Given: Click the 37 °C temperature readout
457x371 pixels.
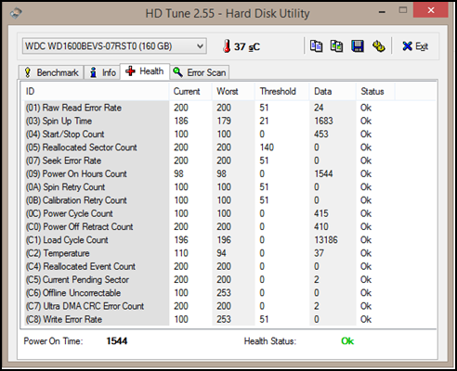Looking at the screenshot, I should point(247,46).
